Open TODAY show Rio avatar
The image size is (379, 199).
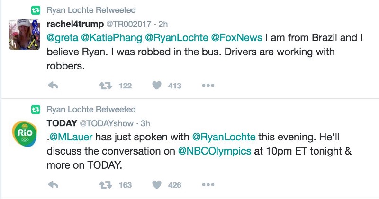[23, 134]
